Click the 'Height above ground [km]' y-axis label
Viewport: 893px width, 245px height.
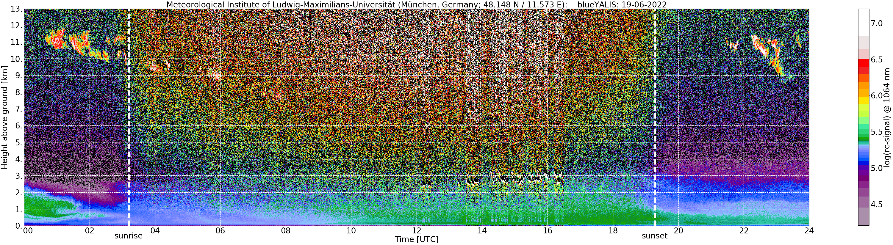(4, 117)
